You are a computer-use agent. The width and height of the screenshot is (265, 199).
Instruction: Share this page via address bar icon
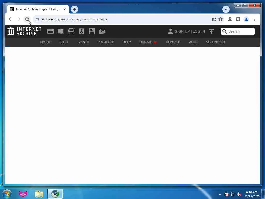point(214,19)
